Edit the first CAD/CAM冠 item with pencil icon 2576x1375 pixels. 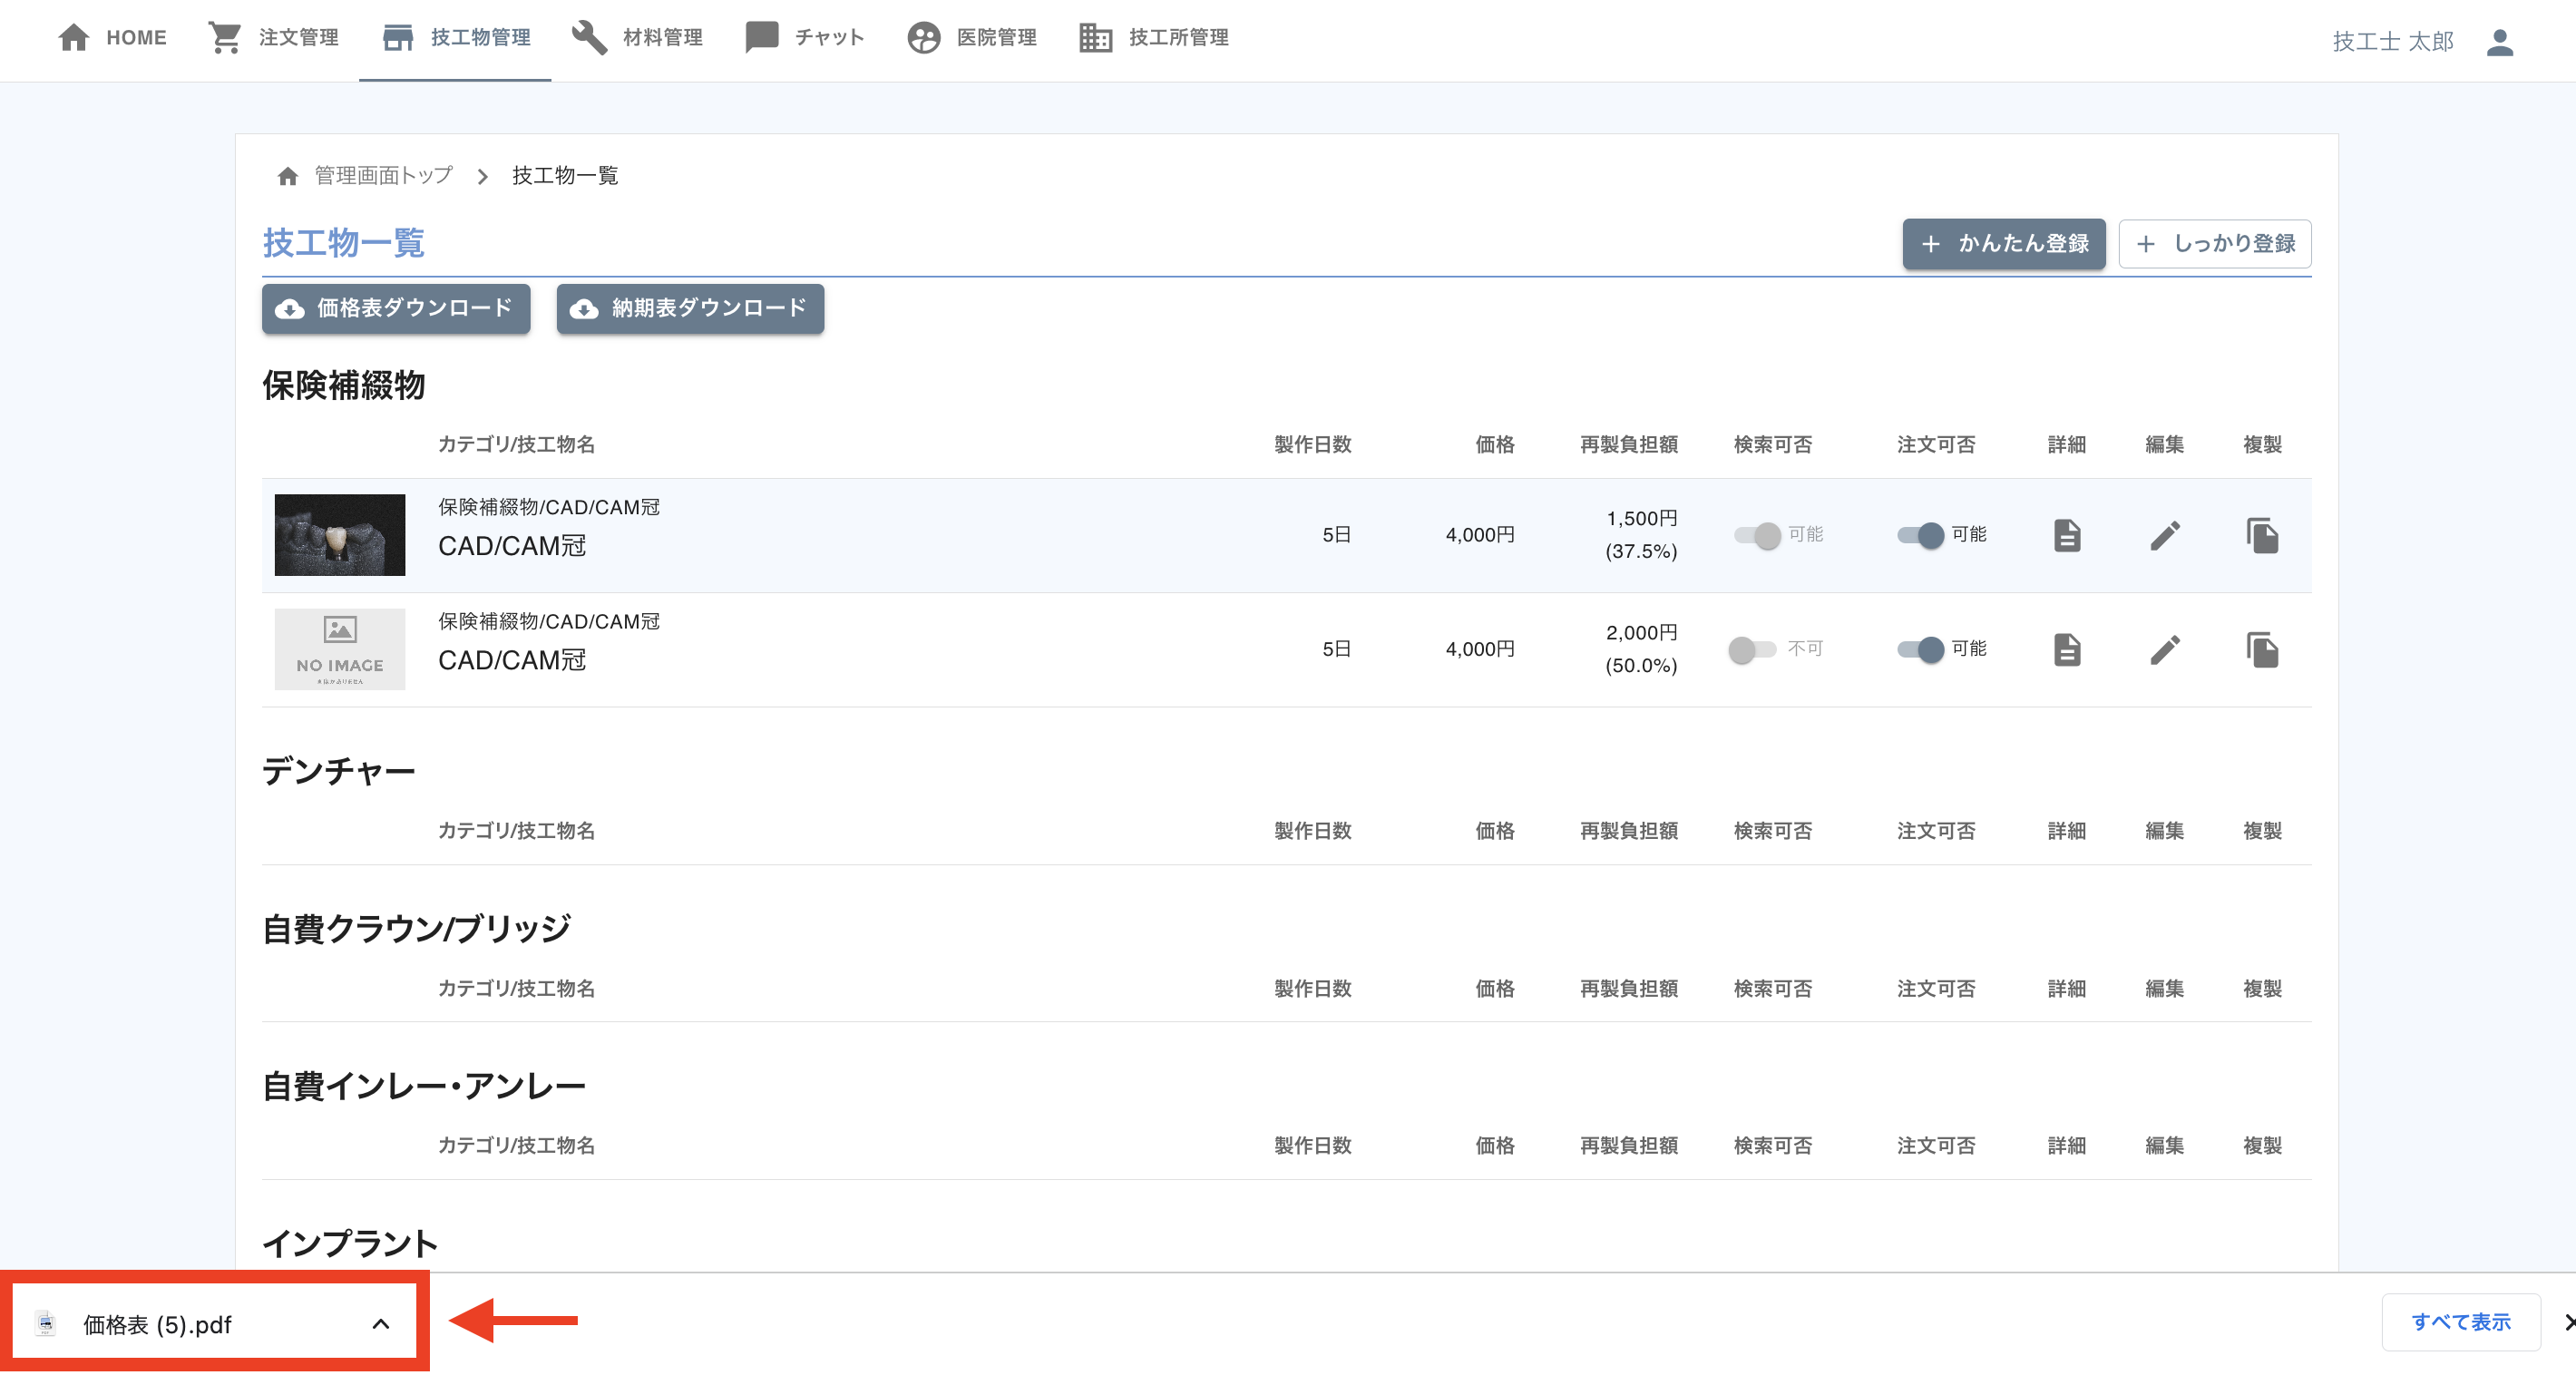(x=2164, y=535)
